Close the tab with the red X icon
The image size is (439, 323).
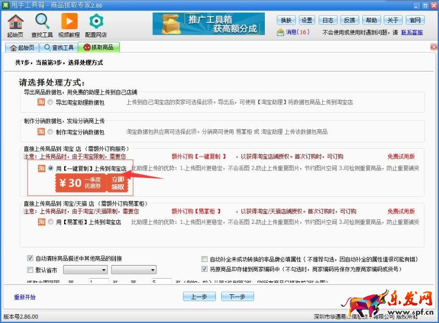(x=433, y=47)
